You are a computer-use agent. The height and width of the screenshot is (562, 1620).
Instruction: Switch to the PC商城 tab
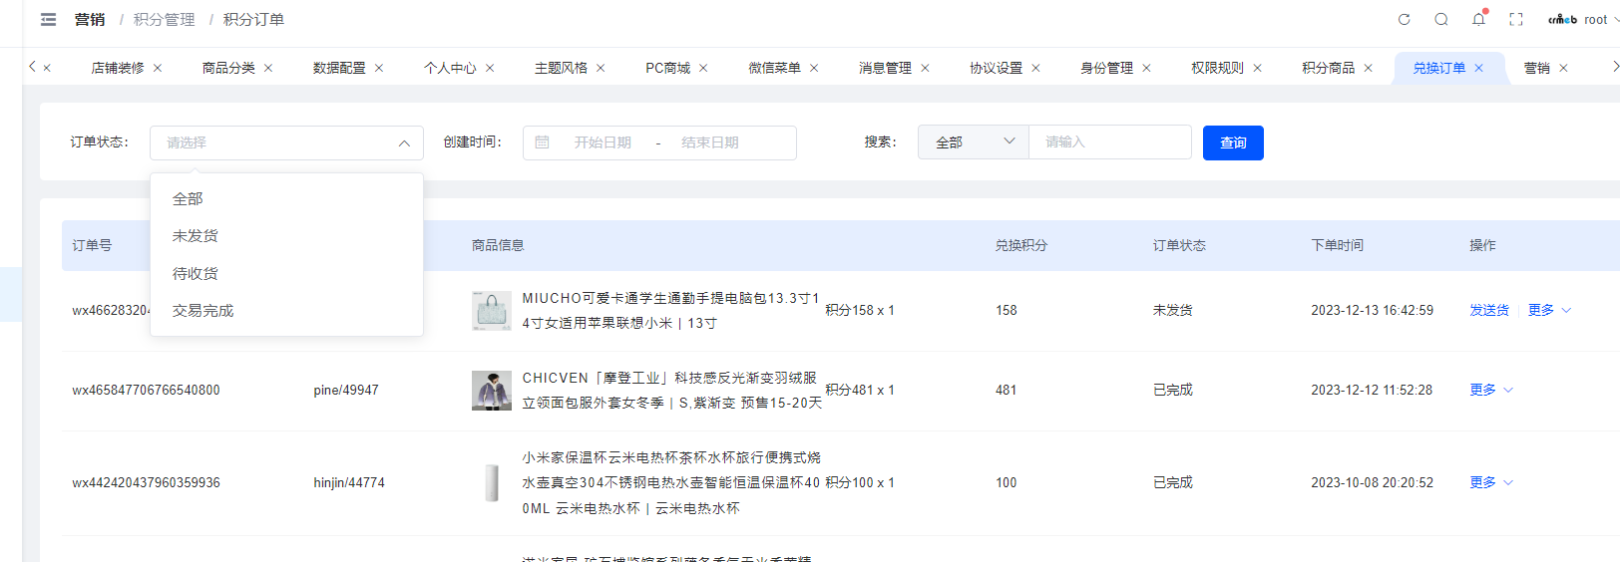coord(667,68)
